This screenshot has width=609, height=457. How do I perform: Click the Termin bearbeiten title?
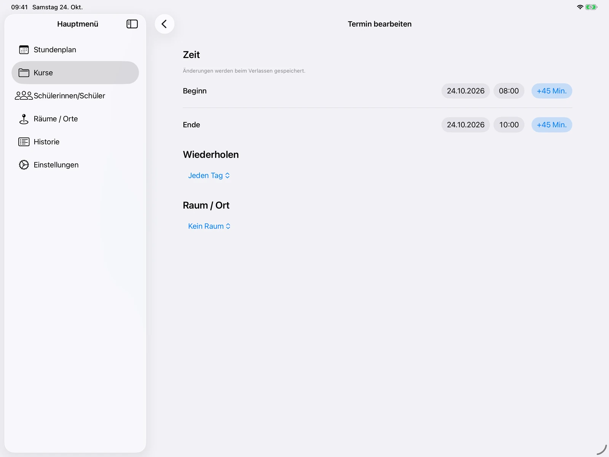point(379,24)
